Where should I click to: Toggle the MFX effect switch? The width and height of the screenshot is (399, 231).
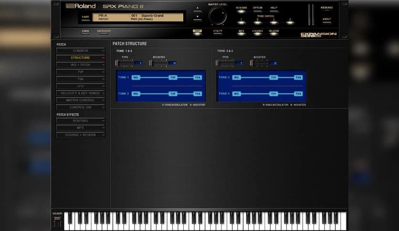coord(241,32)
